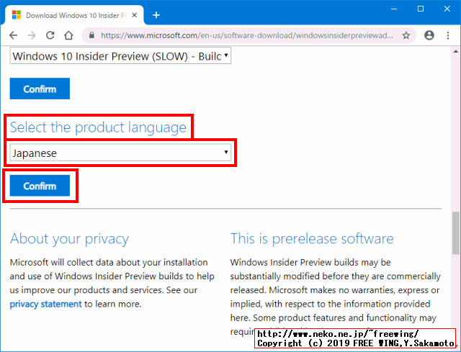Click the 'About your privacy' heading
The height and width of the screenshot is (352, 461).
click(69, 239)
